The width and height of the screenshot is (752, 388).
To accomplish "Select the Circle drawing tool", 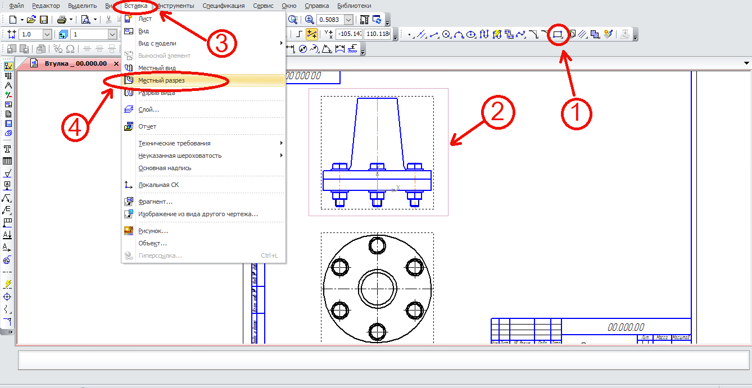I will pyautogui.click(x=447, y=35).
